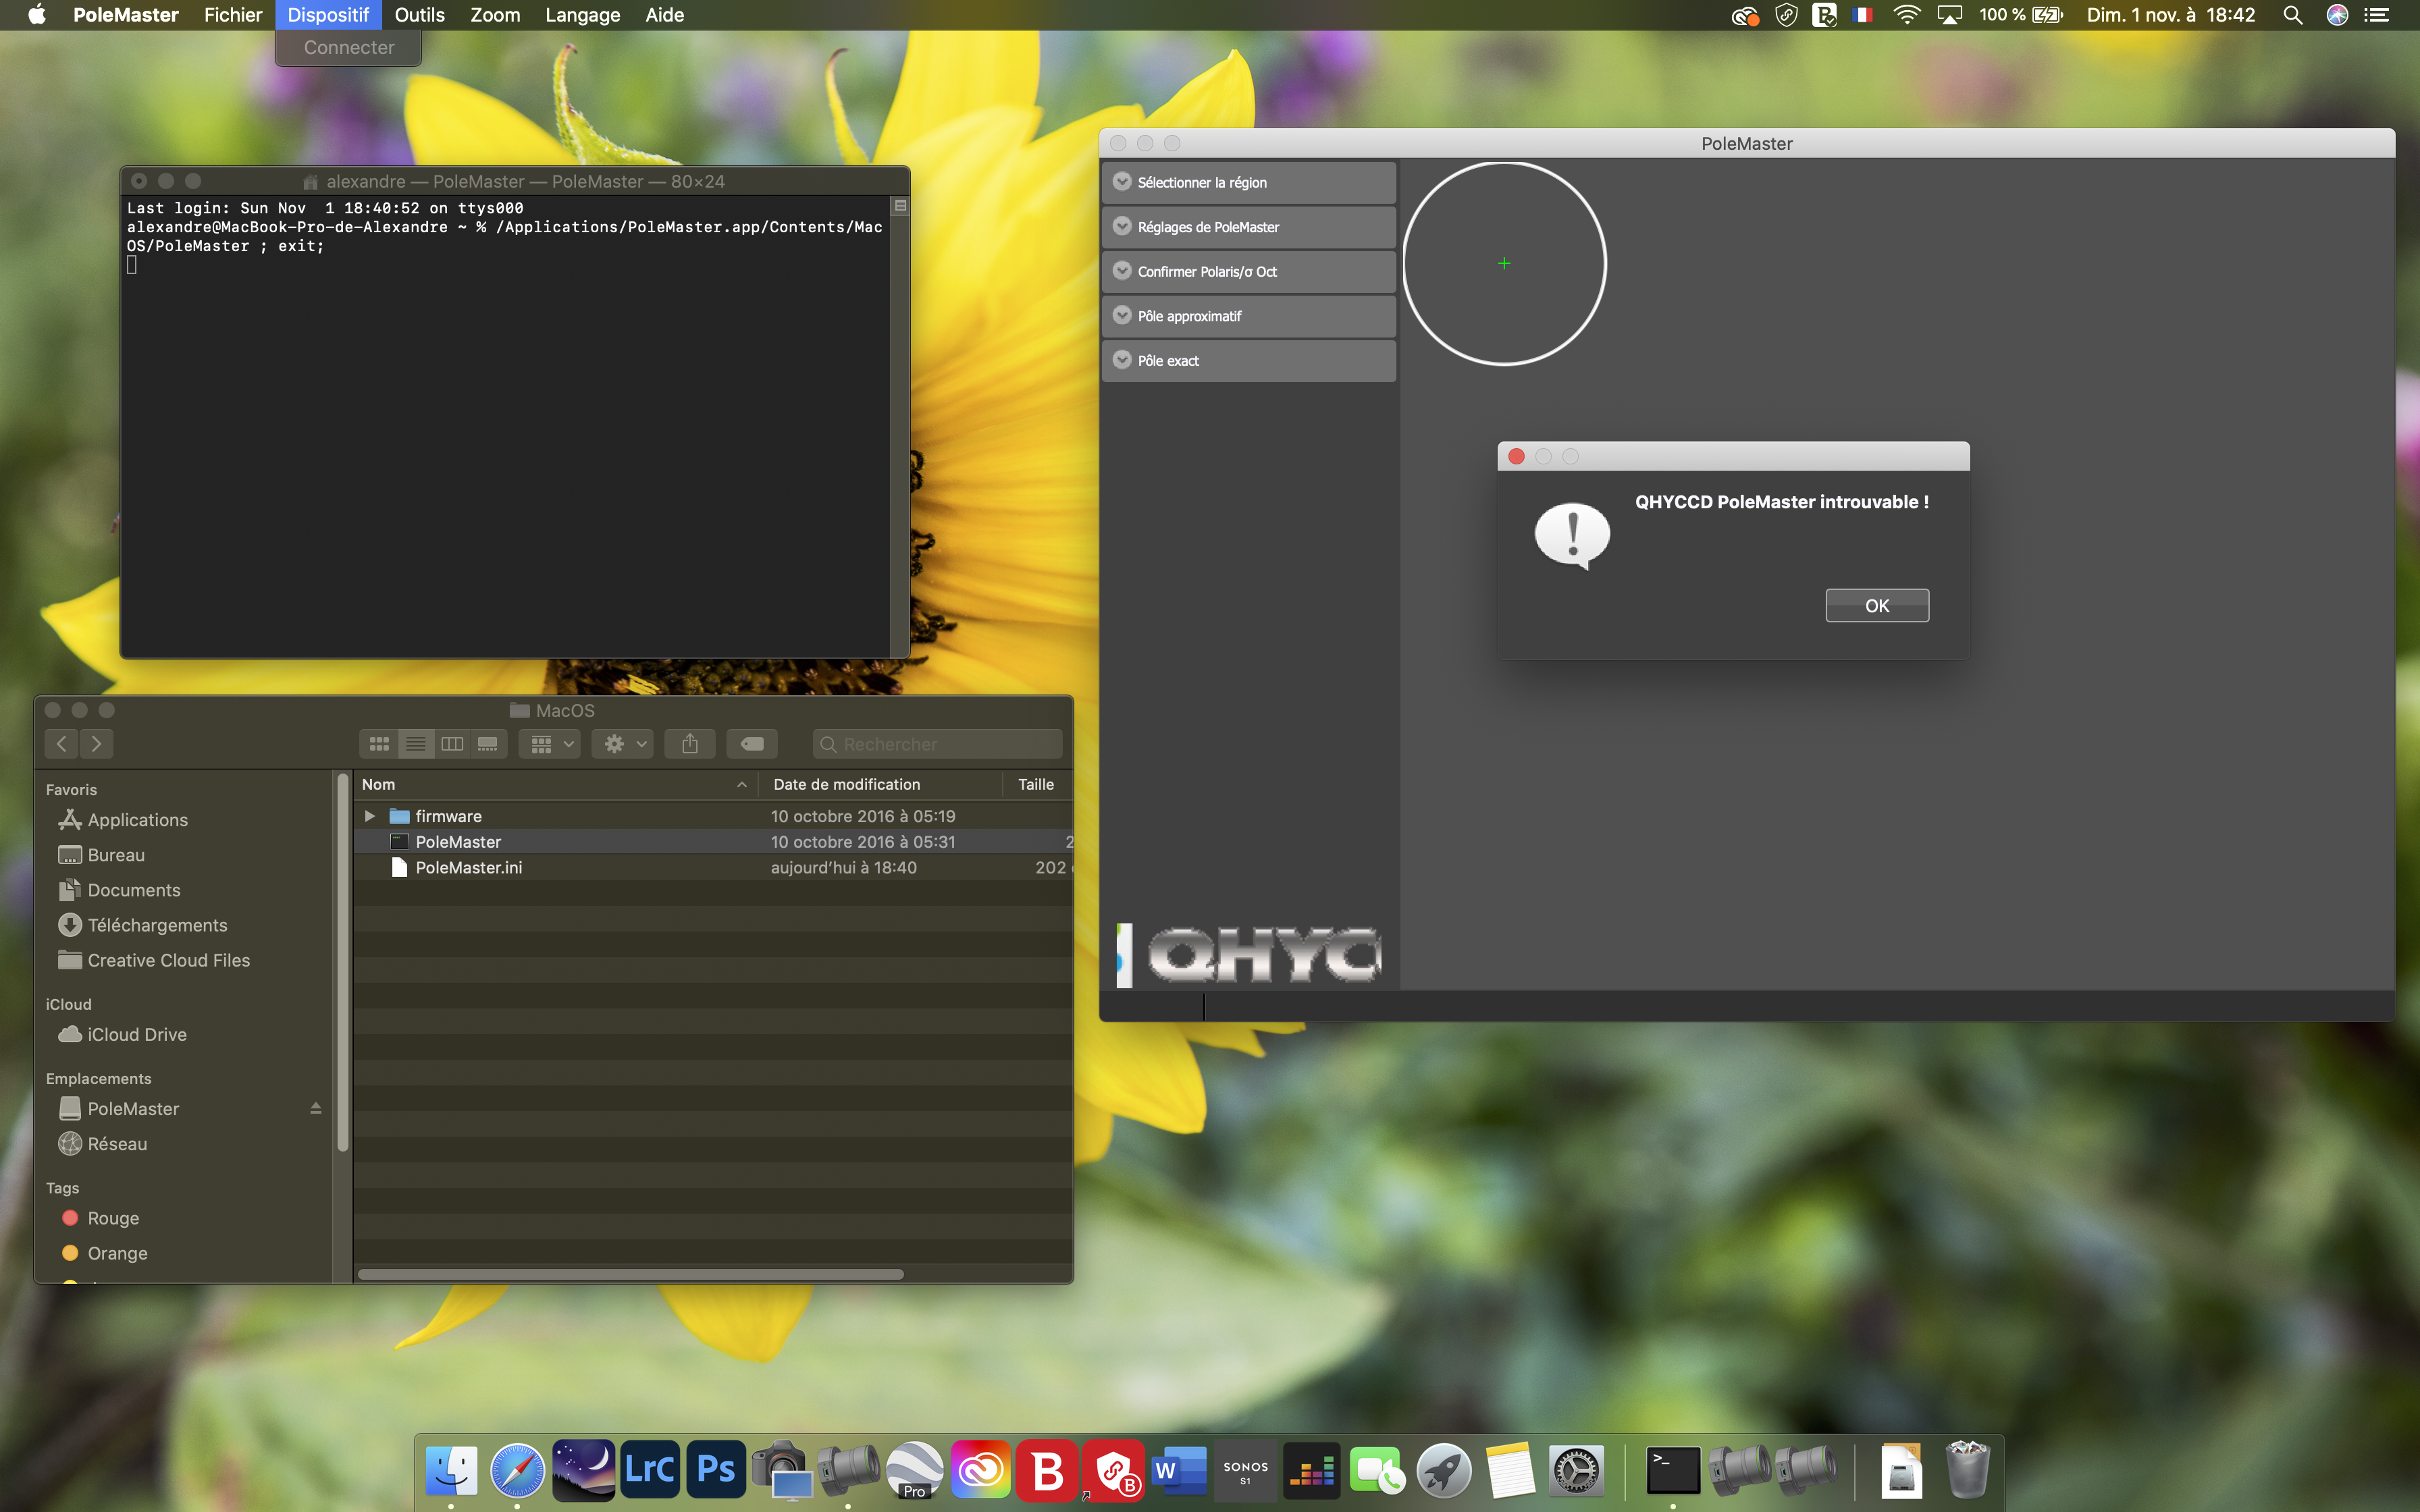
Task: Click the Finder horizontal scrollbar
Action: [x=630, y=1274]
